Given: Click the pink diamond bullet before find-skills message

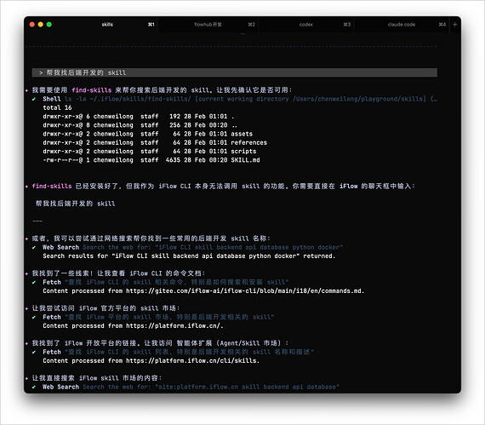Looking at the screenshot, I should coord(26,187).
